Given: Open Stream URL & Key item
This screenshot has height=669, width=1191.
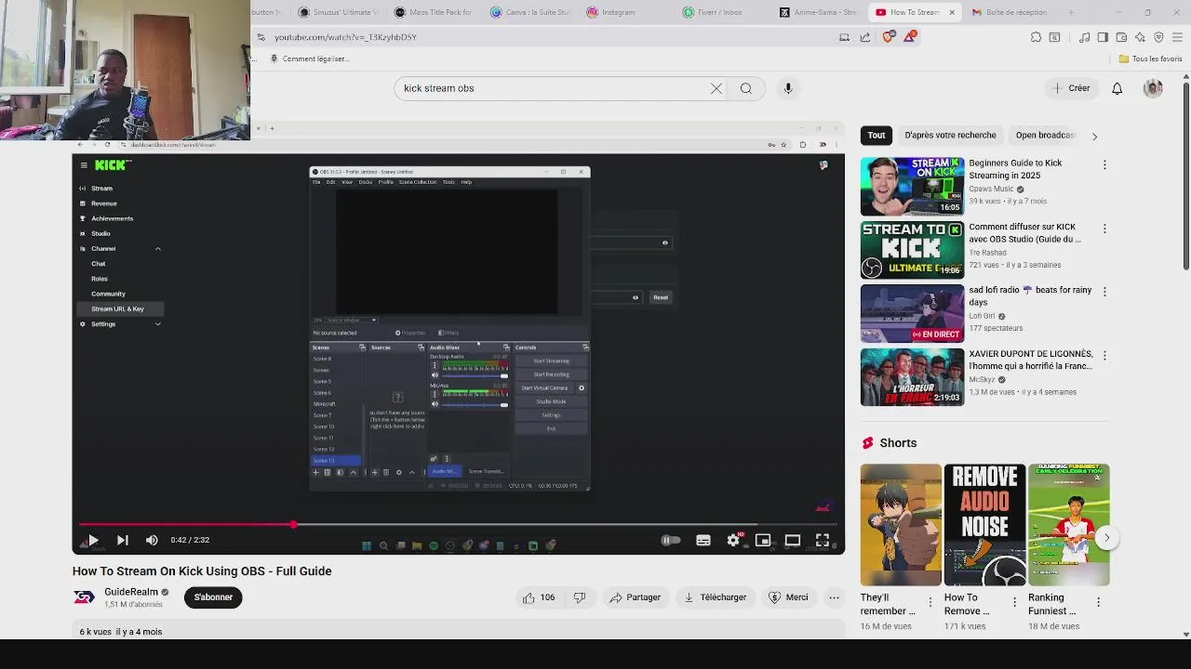Looking at the screenshot, I should pos(118,308).
